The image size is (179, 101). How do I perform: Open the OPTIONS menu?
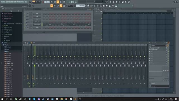coord(19,2)
